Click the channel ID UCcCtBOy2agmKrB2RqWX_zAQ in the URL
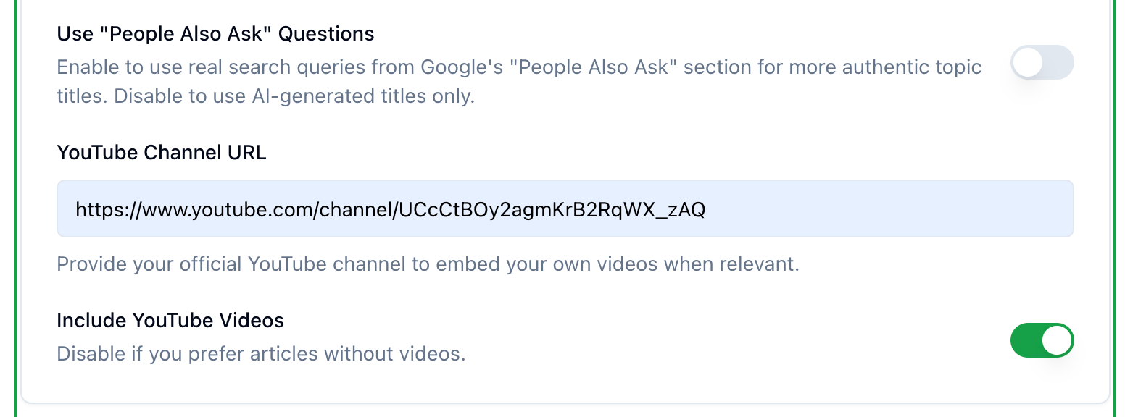 [552, 210]
